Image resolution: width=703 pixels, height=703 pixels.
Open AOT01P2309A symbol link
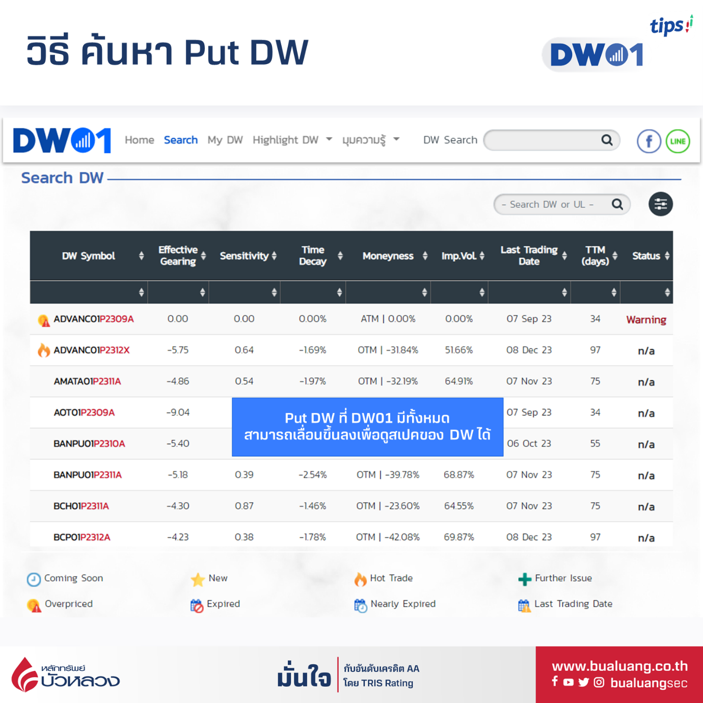coord(84,412)
